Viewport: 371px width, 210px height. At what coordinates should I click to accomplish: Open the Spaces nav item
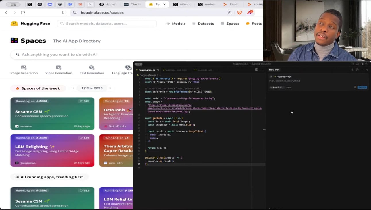click(x=230, y=24)
